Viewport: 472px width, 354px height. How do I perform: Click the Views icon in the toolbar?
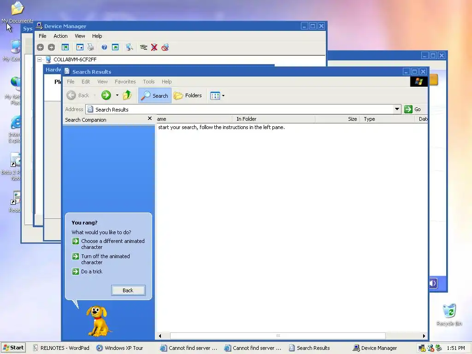pyautogui.click(x=215, y=96)
